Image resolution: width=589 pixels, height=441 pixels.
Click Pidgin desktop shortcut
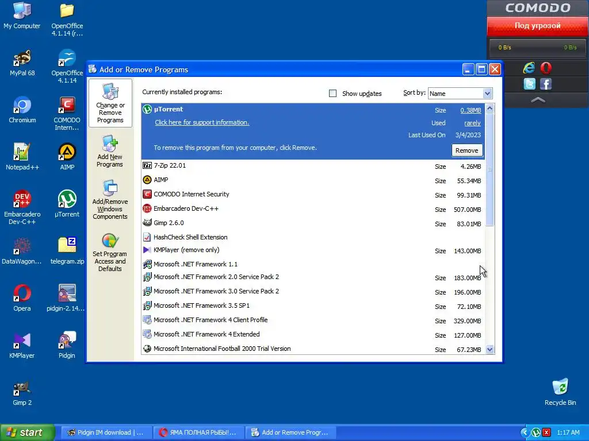tap(67, 345)
